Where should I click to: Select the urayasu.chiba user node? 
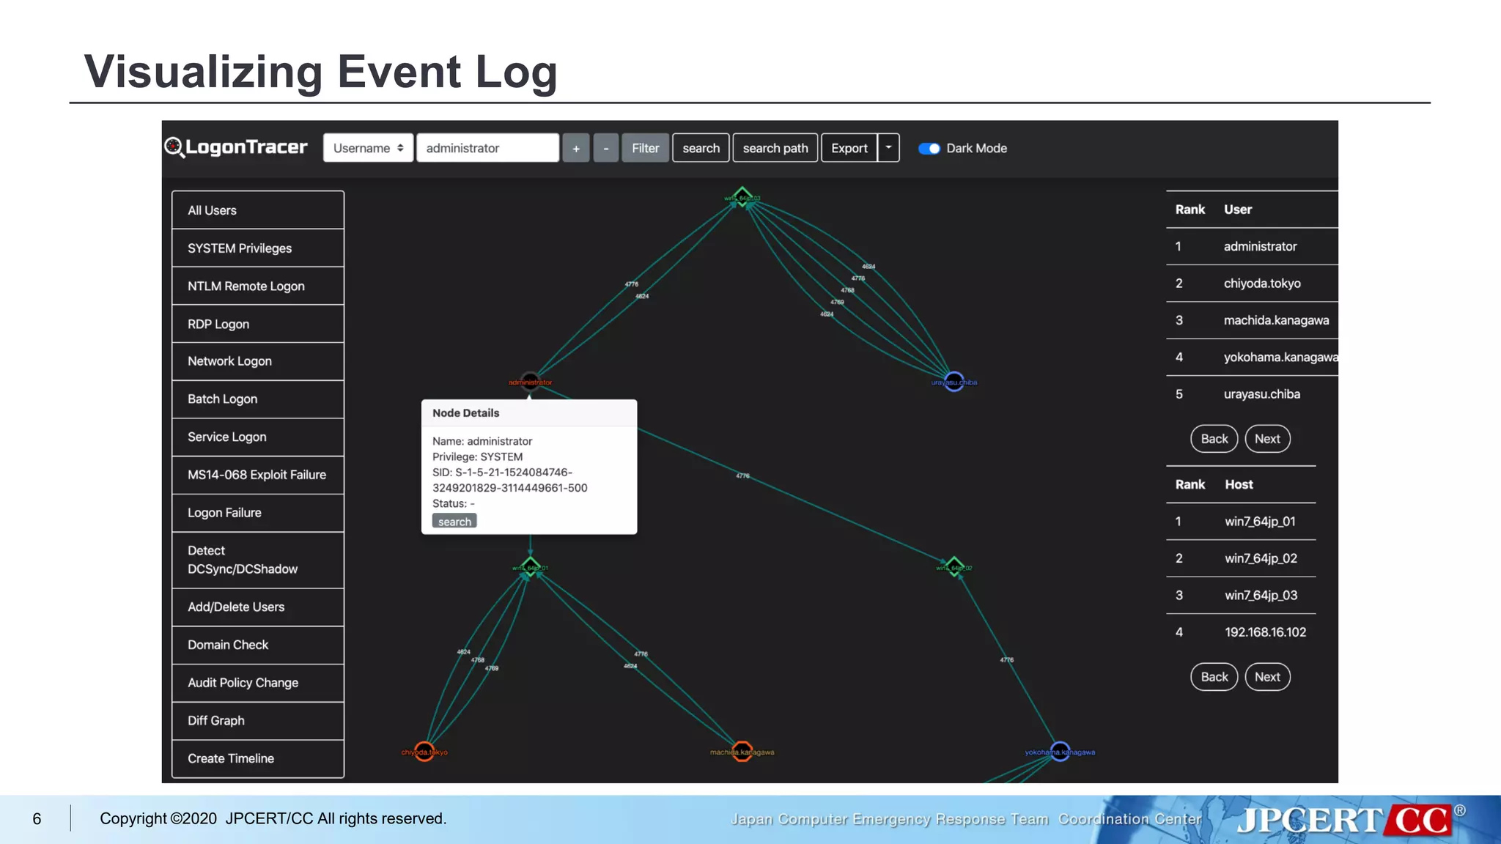(x=954, y=382)
